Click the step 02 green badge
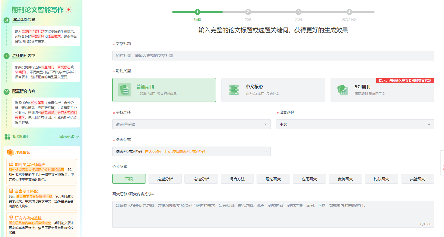This screenshot has height=237, width=444. (x=7, y=56)
